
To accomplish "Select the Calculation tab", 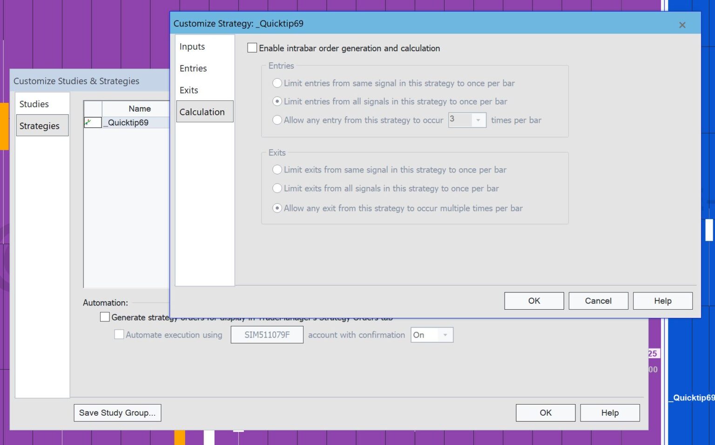I will click(x=202, y=112).
